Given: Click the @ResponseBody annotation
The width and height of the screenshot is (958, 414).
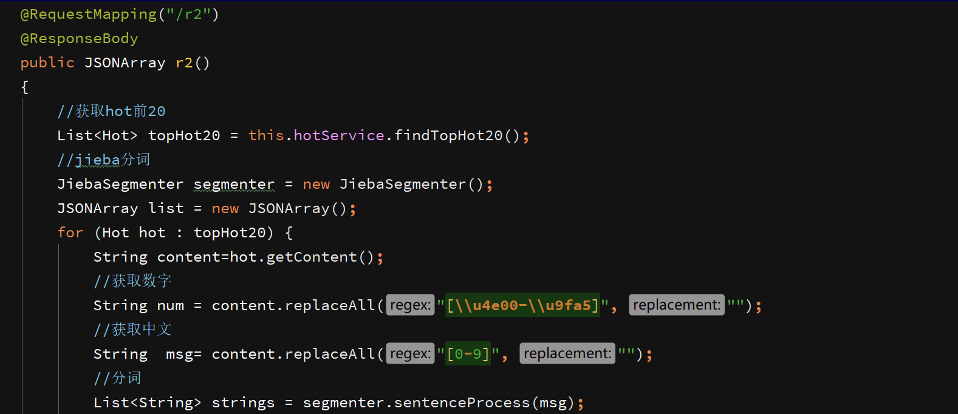Looking at the screenshot, I should [x=79, y=38].
